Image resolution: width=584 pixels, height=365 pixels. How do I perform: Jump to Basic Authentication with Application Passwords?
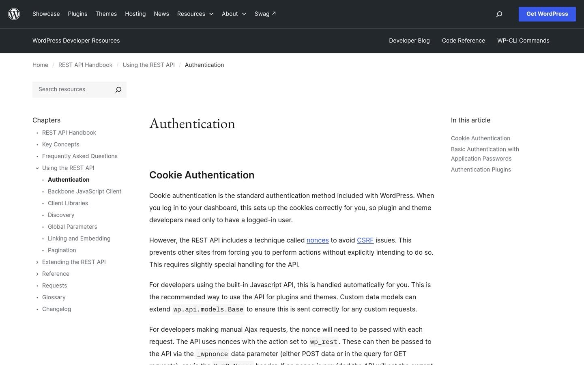(x=485, y=154)
